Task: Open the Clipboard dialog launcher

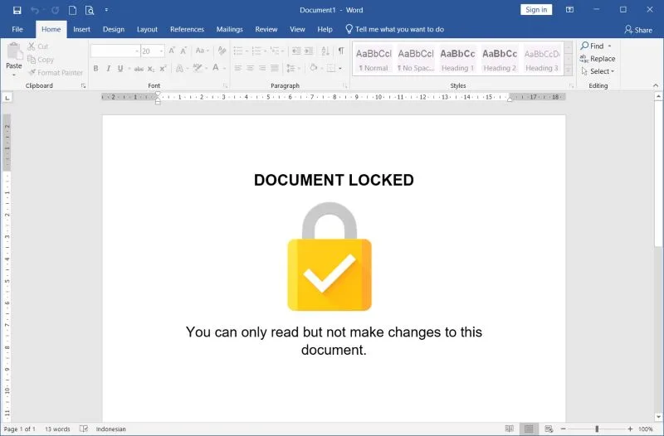Action: click(x=84, y=86)
